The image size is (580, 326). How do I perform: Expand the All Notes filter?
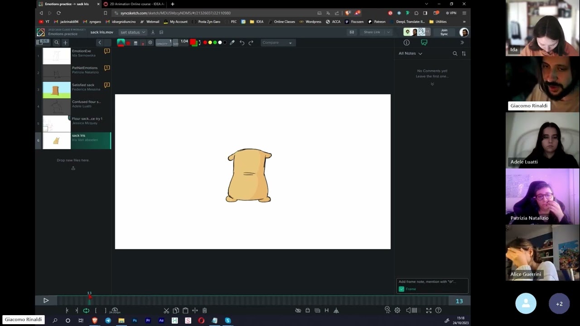[x=411, y=53]
